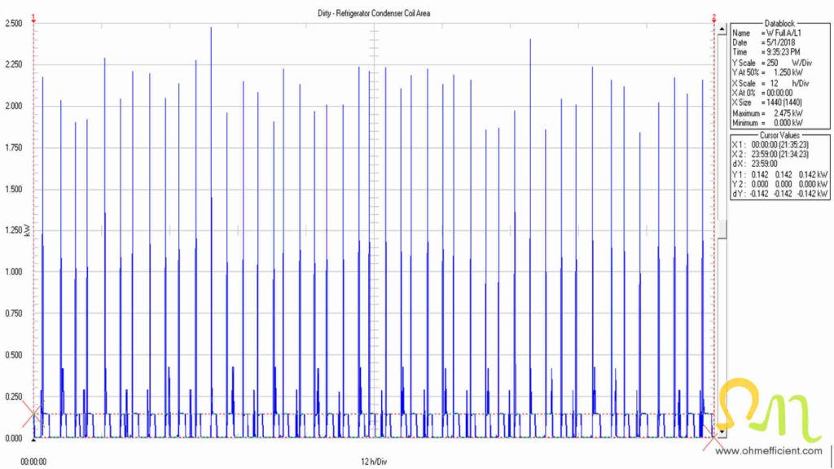Viewport: 834px width, 469px height.
Task: Click the "Maximum = 2.475 kW" row
Action: click(x=767, y=113)
